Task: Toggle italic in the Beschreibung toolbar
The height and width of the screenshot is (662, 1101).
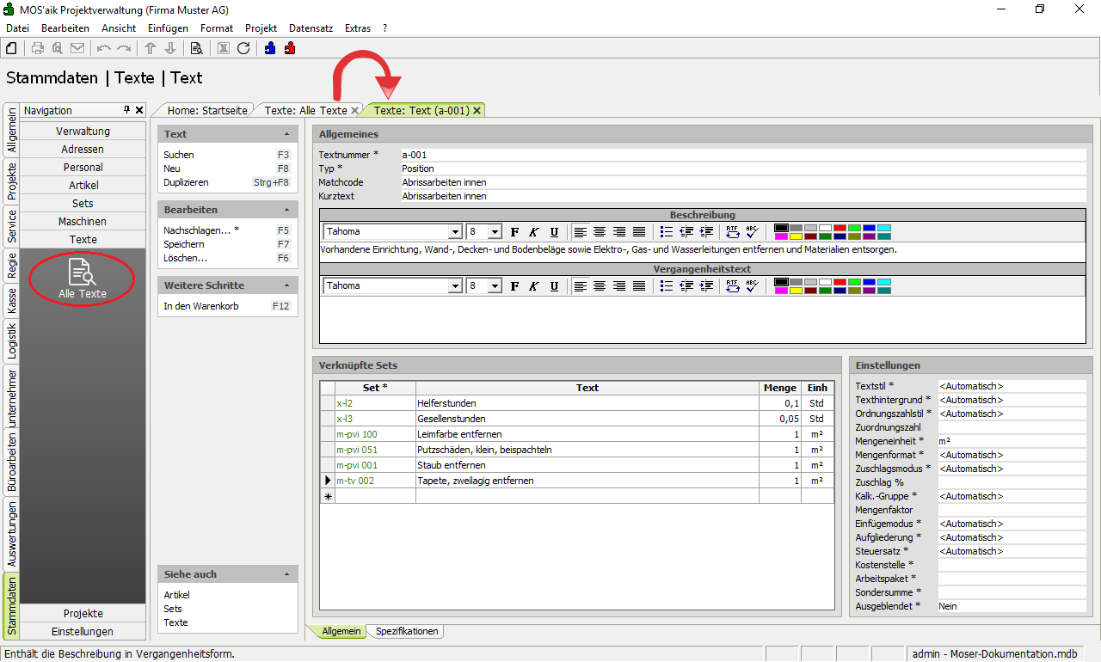Action: pyautogui.click(x=534, y=231)
